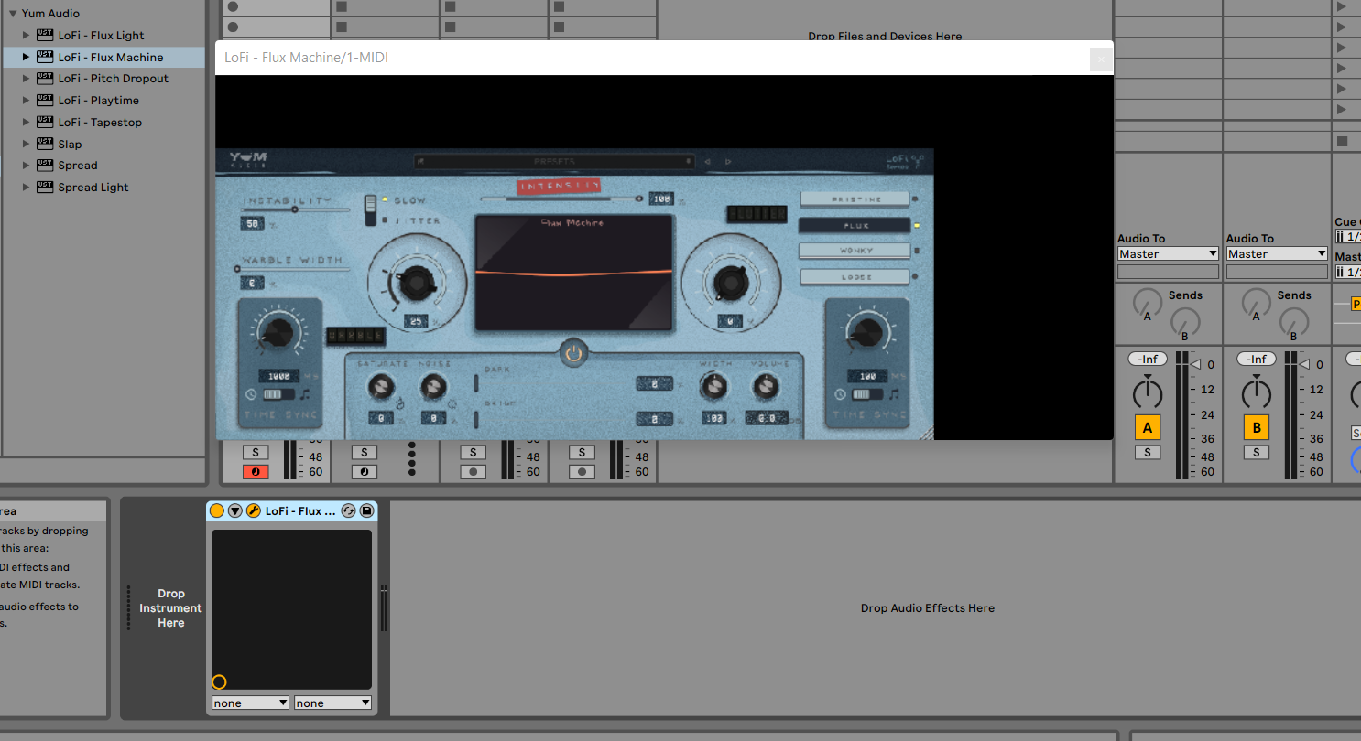Click the -Inf volume field on return track A

[1147, 360]
